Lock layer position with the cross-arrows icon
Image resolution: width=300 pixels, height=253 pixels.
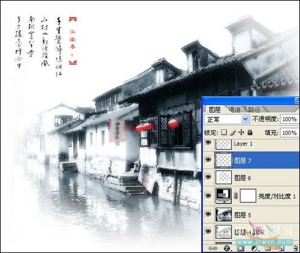point(241,132)
